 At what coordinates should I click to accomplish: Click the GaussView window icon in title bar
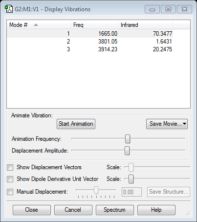click(x=9, y=9)
